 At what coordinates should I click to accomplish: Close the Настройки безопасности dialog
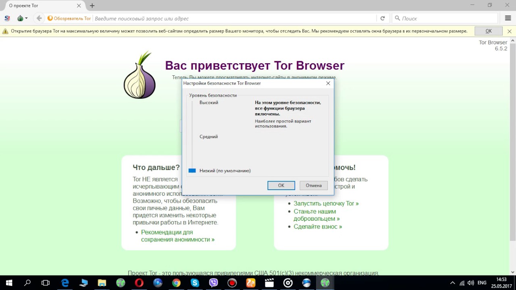328,83
